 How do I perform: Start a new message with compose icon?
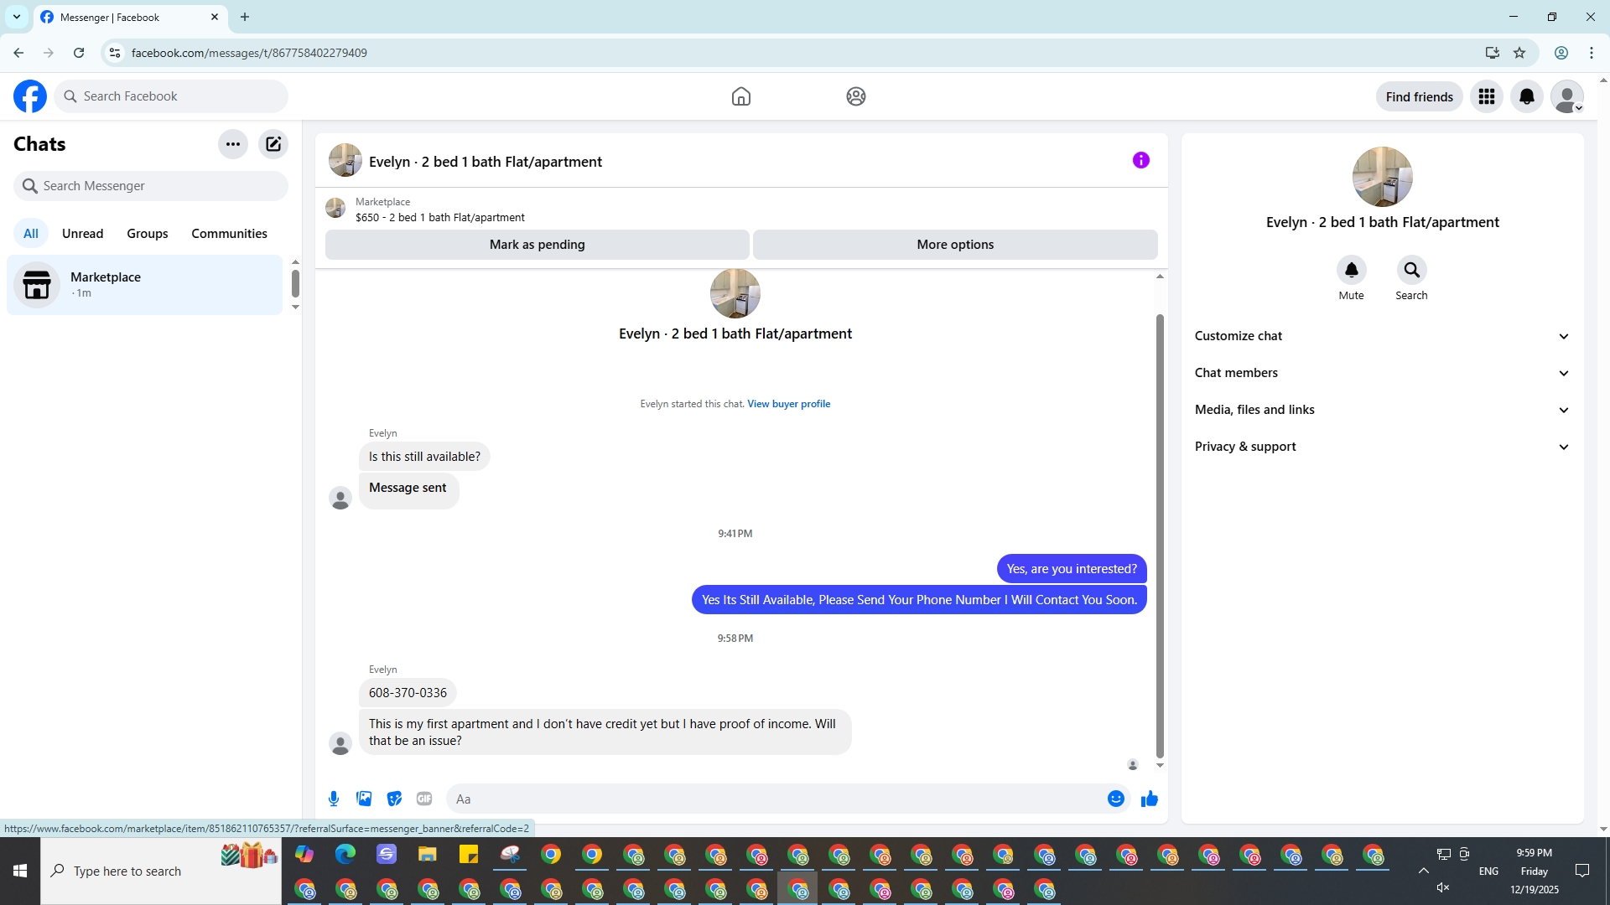[273, 144]
